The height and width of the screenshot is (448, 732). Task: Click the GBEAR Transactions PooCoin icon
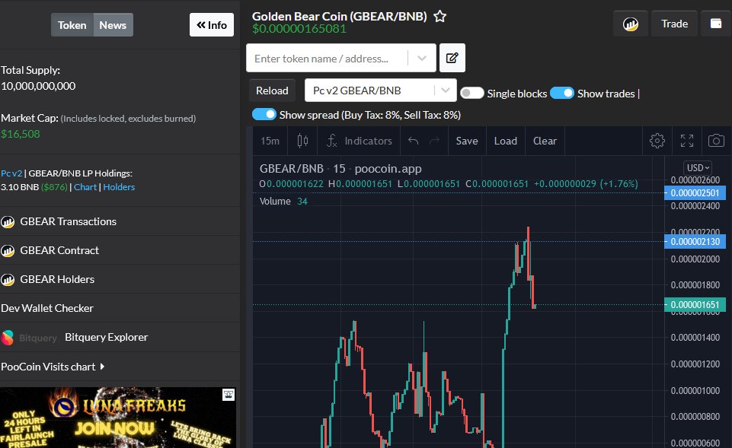click(x=8, y=222)
